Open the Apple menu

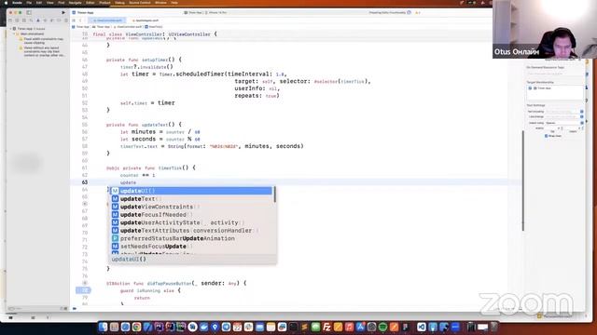[6, 3]
